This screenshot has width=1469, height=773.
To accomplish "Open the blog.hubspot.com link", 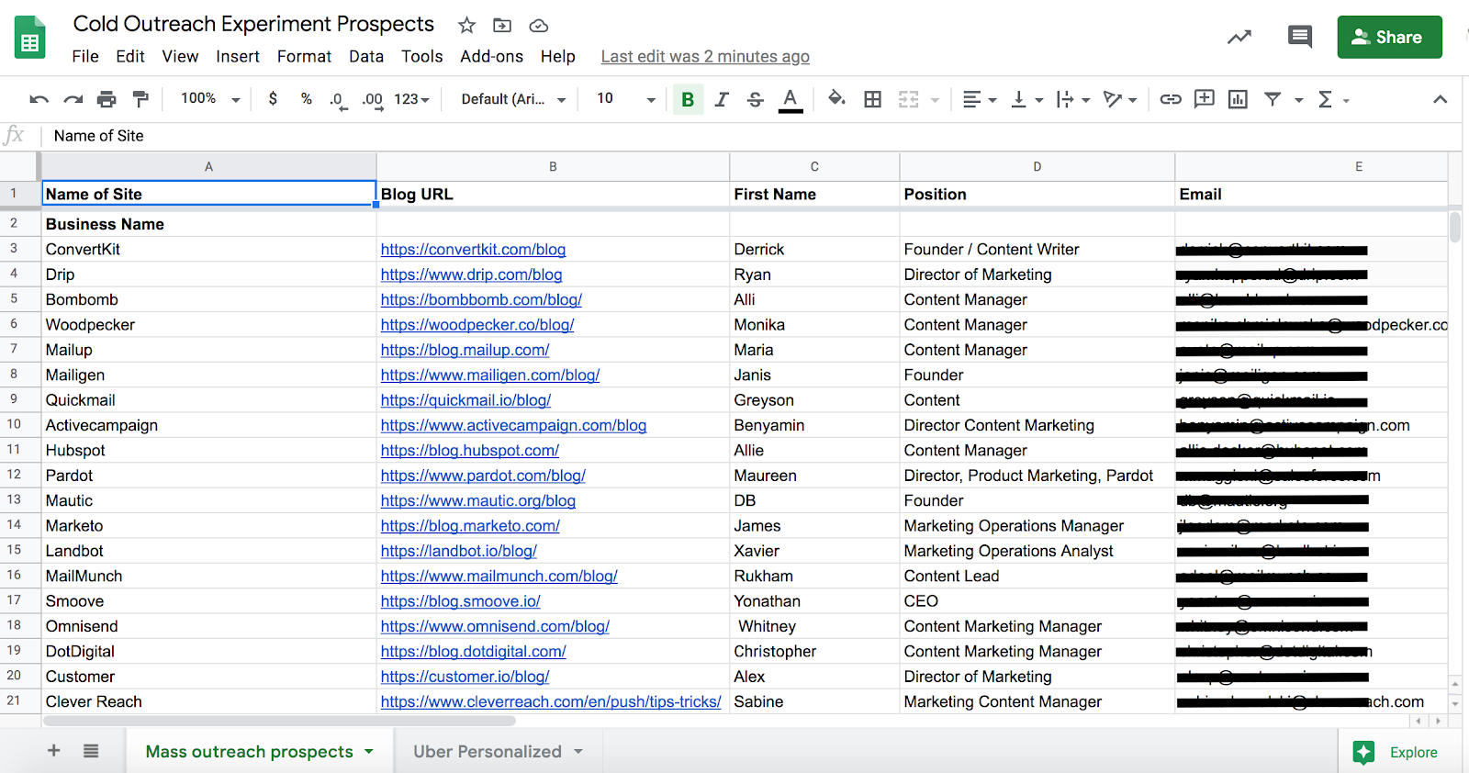I will 470,451.
